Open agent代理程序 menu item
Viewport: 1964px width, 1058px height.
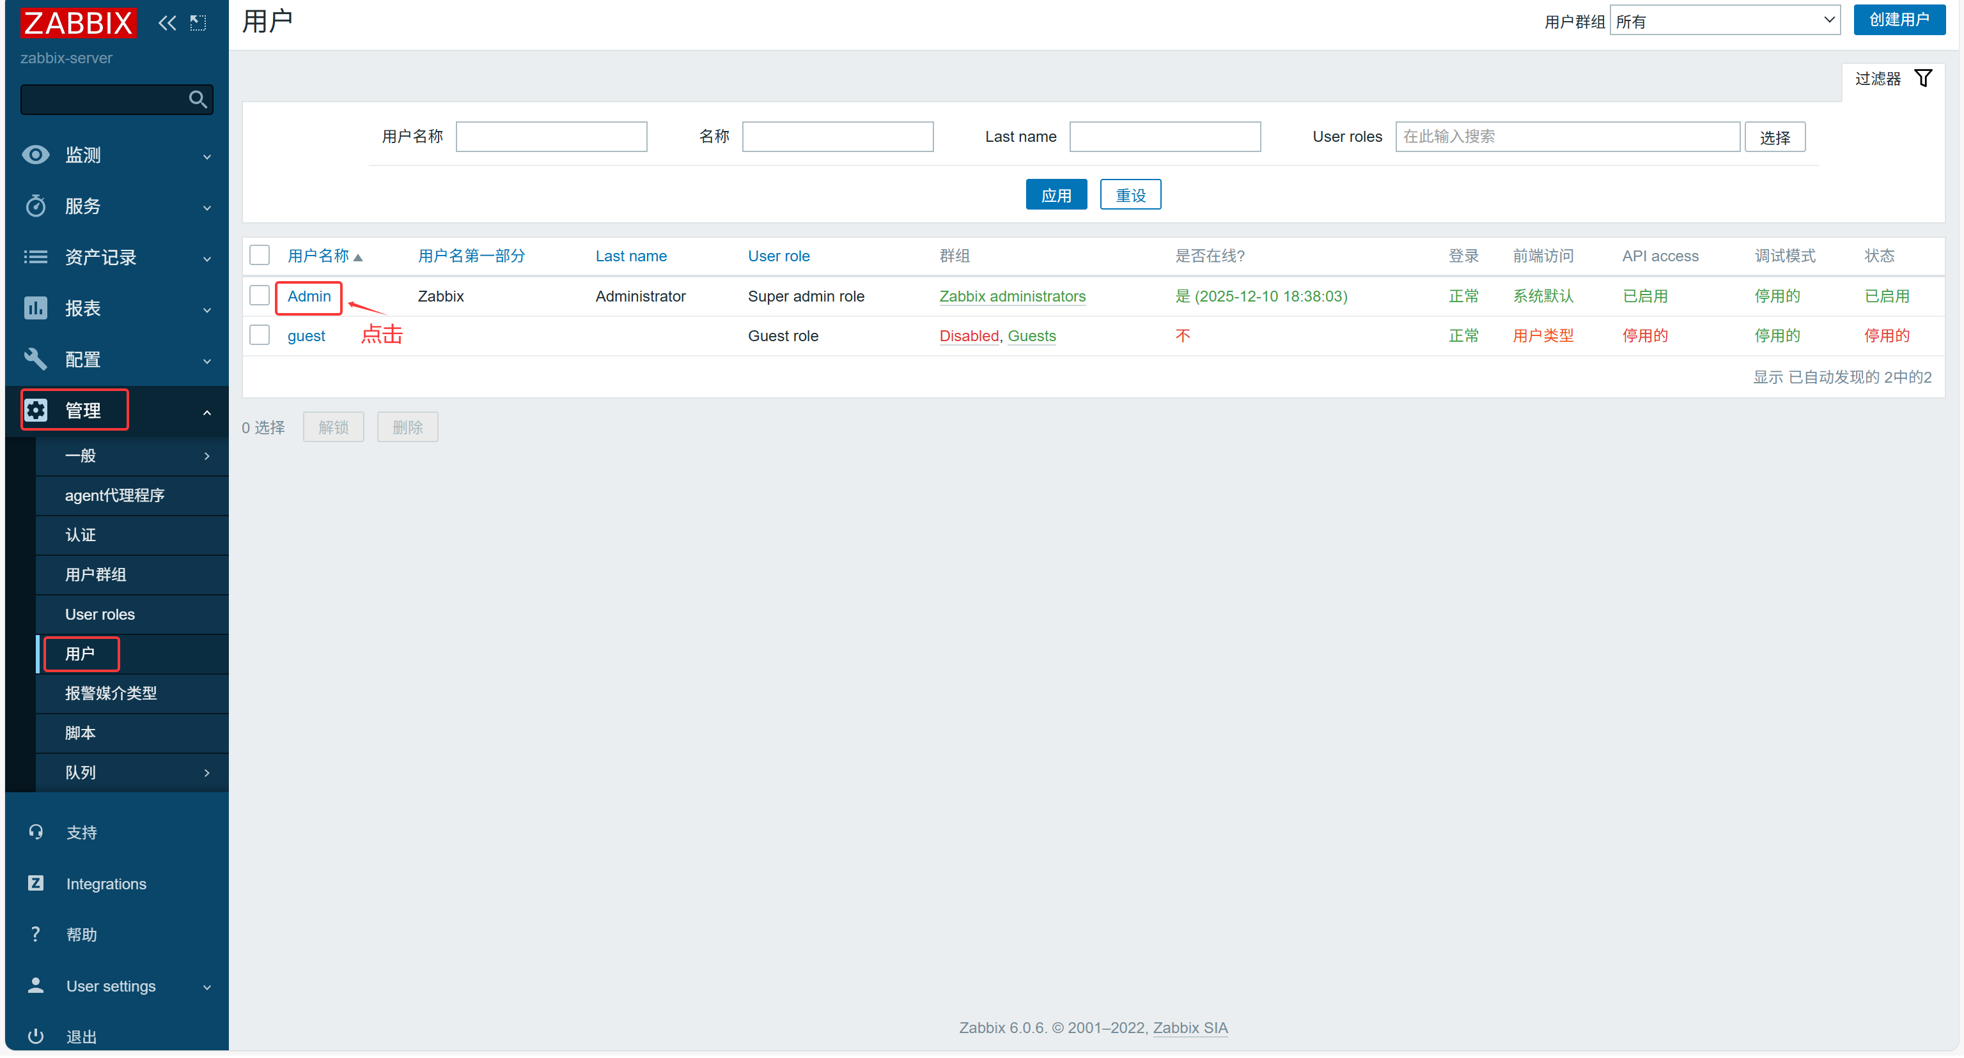[x=132, y=496]
